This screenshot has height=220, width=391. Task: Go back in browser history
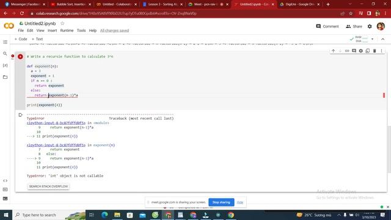pyautogui.click(x=5, y=13)
